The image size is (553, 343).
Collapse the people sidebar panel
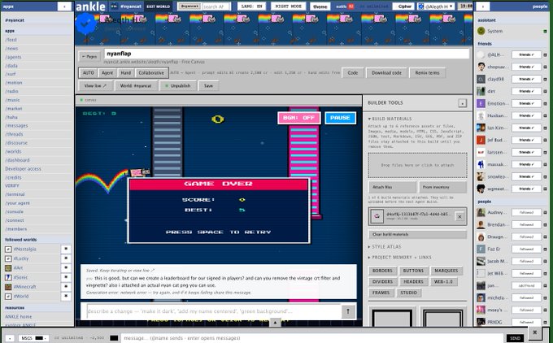coord(483,7)
